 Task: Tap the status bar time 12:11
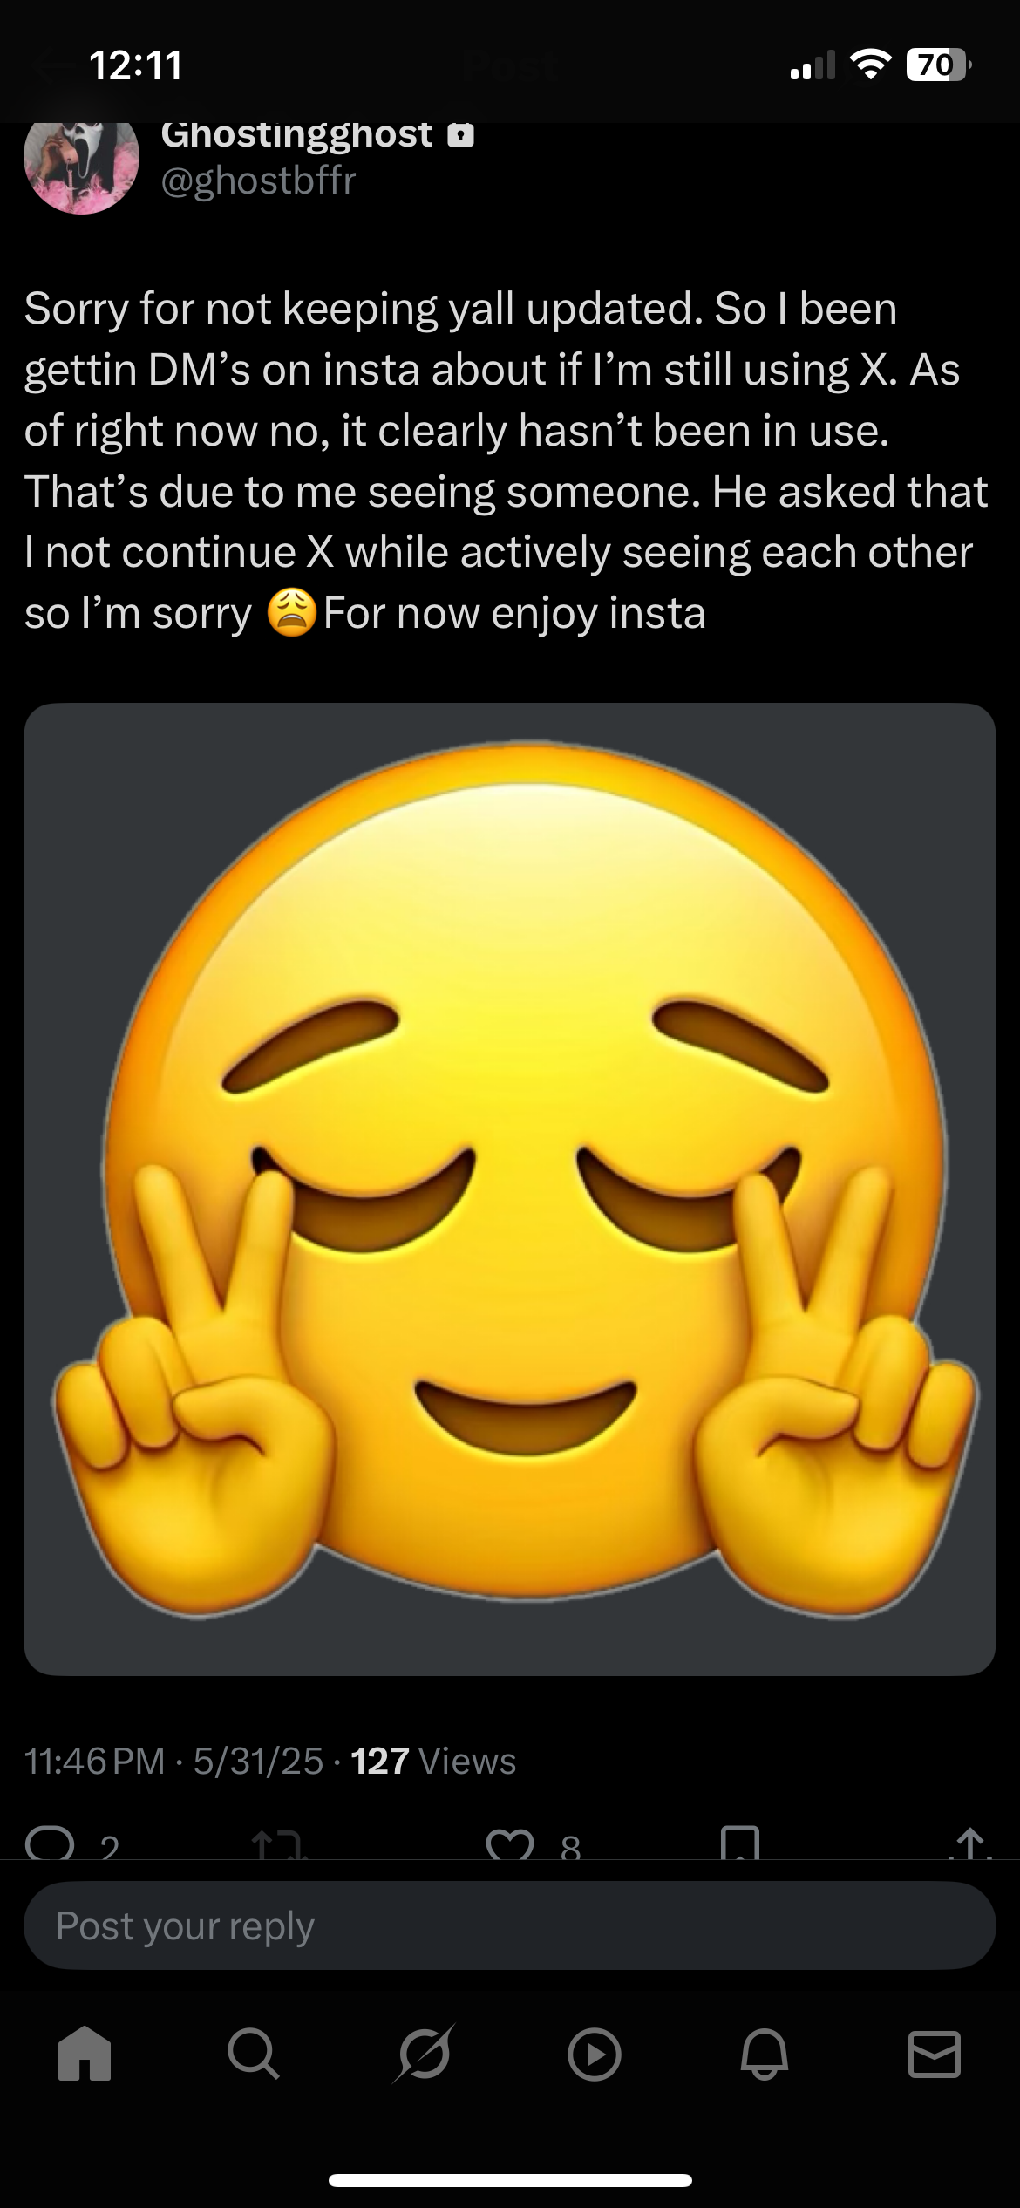(136, 65)
